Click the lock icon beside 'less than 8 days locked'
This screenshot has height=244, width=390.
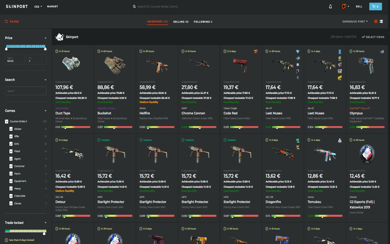(6, 240)
